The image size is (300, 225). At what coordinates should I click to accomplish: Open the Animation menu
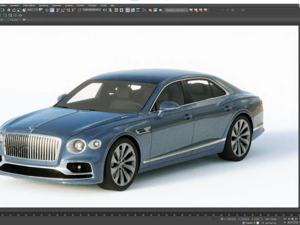[x=14, y=6]
